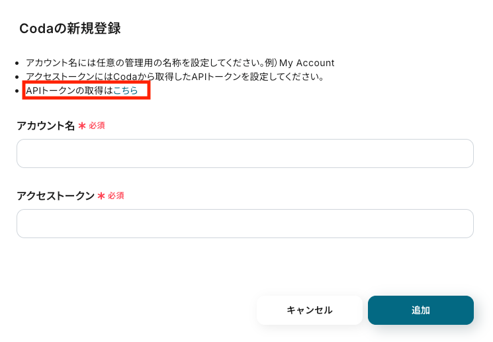Click the アクセストークン field label
493x342 pixels.
pyautogui.click(x=56, y=196)
